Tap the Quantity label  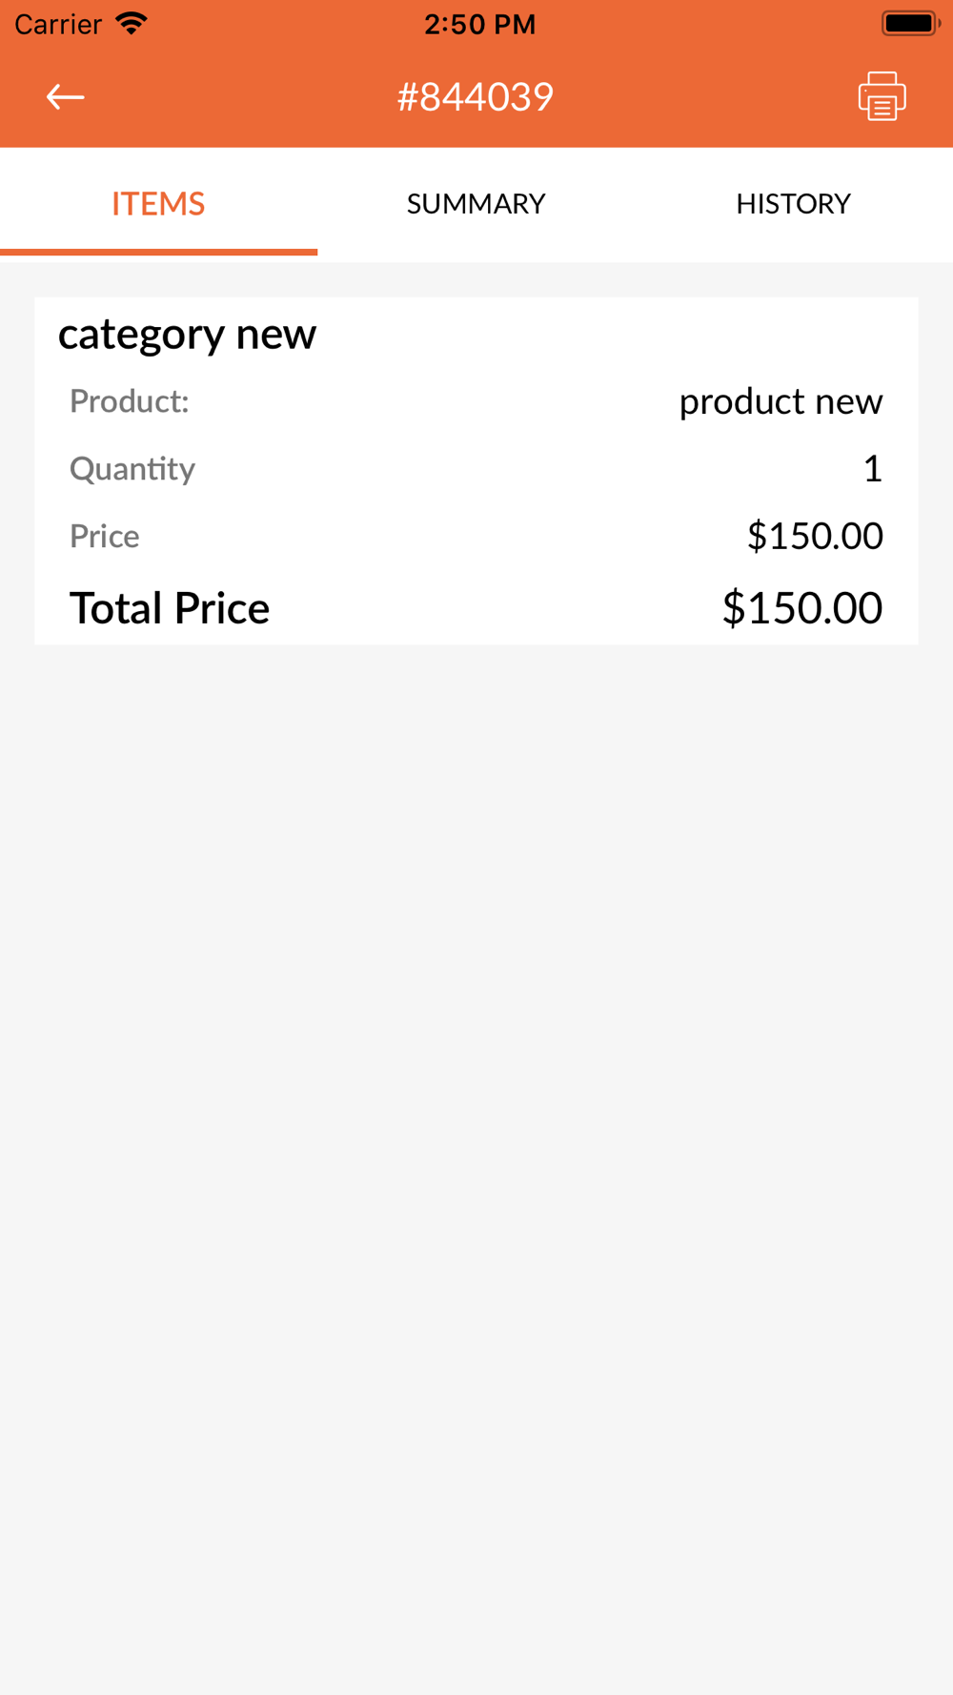tap(132, 469)
